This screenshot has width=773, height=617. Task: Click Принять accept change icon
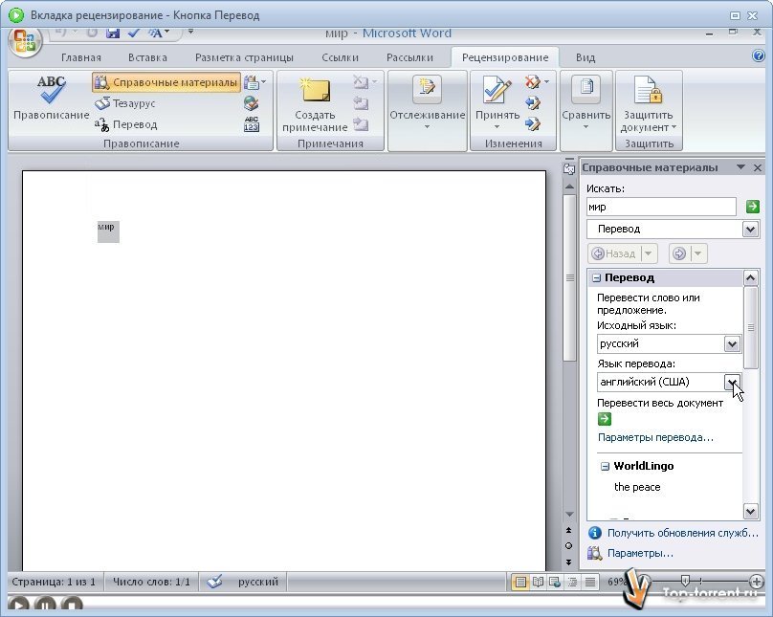(x=497, y=91)
